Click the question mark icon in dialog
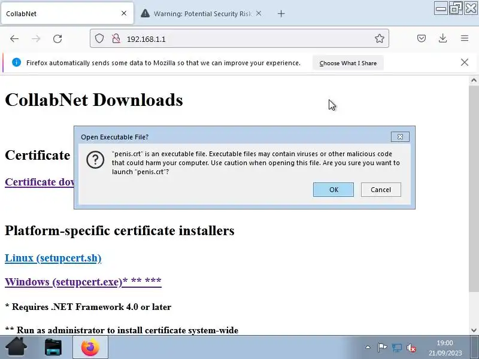Viewport: 479px width, 359px height. pos(95,160)
